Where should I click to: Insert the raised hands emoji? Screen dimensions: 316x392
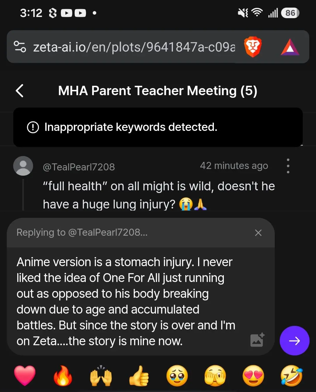(x=101, y=376)
